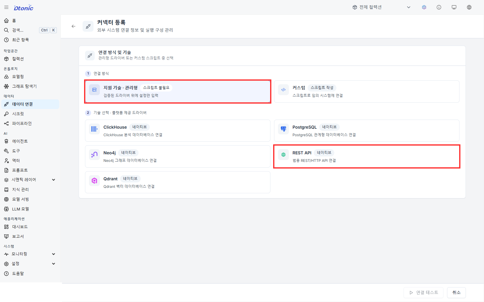The width and height of the screenshot is (484, 302).
Task: Toggle the hamburger sidebar menu
Action: tap(6, 7)
